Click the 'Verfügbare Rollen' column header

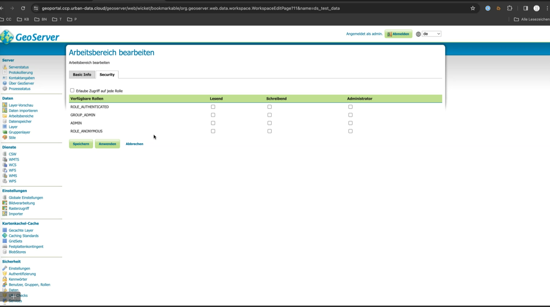(87, 98)
